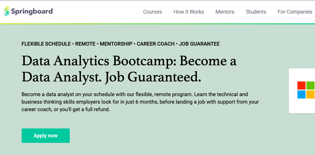Click the Springboard wordmark text

click(32, 12)
